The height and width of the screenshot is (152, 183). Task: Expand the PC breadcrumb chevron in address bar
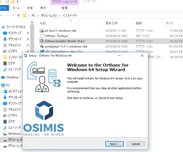click(29, 15)
